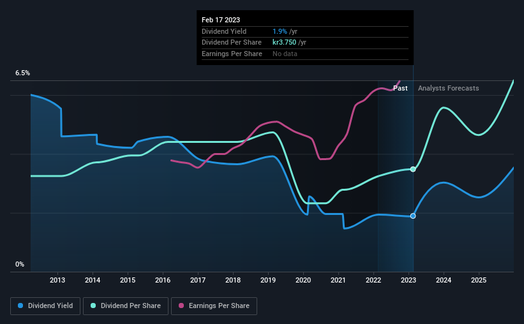Click the Past section label

(x=400, y=88)
